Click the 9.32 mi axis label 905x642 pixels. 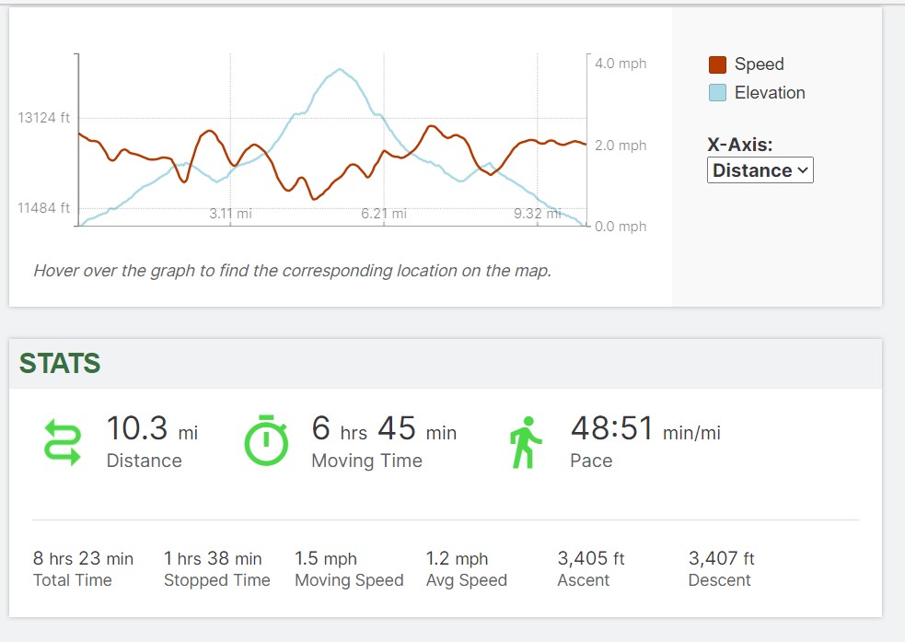coord(537,214)
